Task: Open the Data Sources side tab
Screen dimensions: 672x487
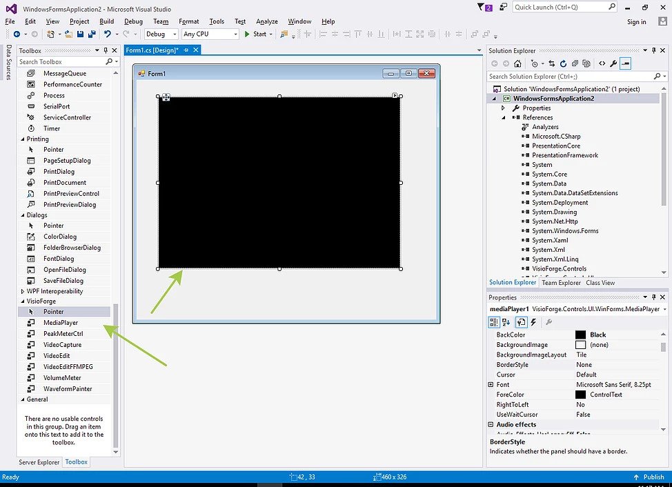Action: coord(8,62)
